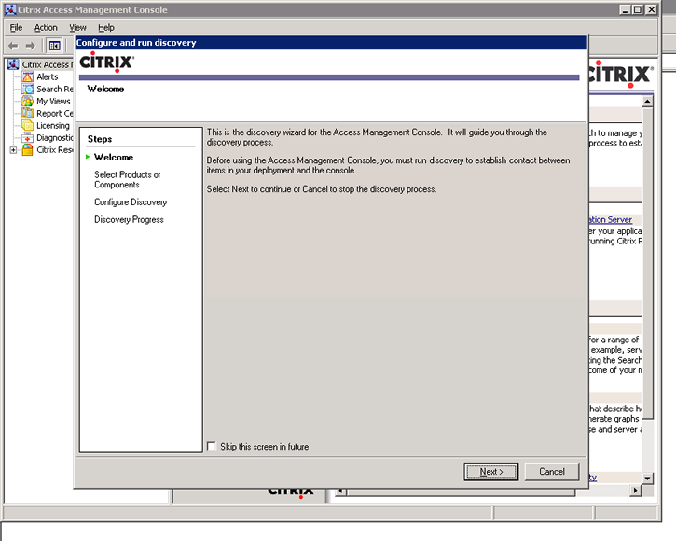Click the Select Products or Components step
Screen dimensions: 676x541
tap(128, 179)
